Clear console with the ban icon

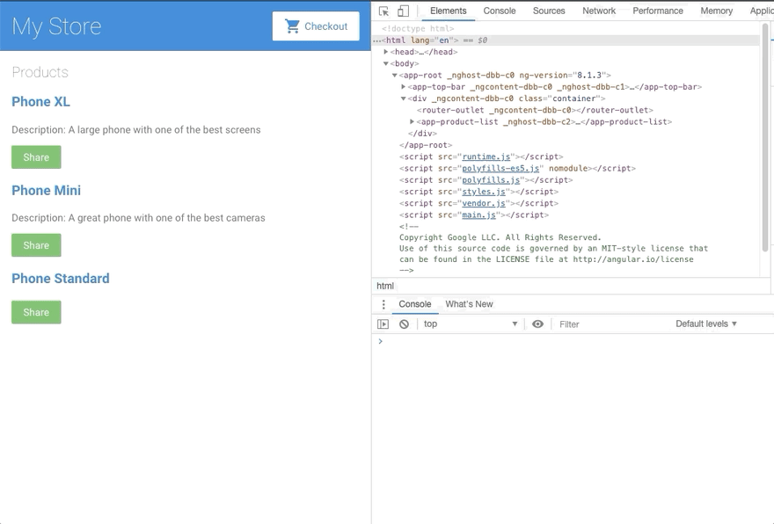point(404,324)
